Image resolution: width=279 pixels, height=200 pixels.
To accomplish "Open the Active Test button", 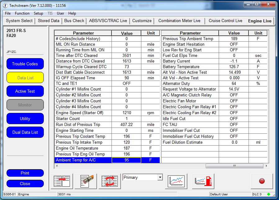I will point(25,91).
